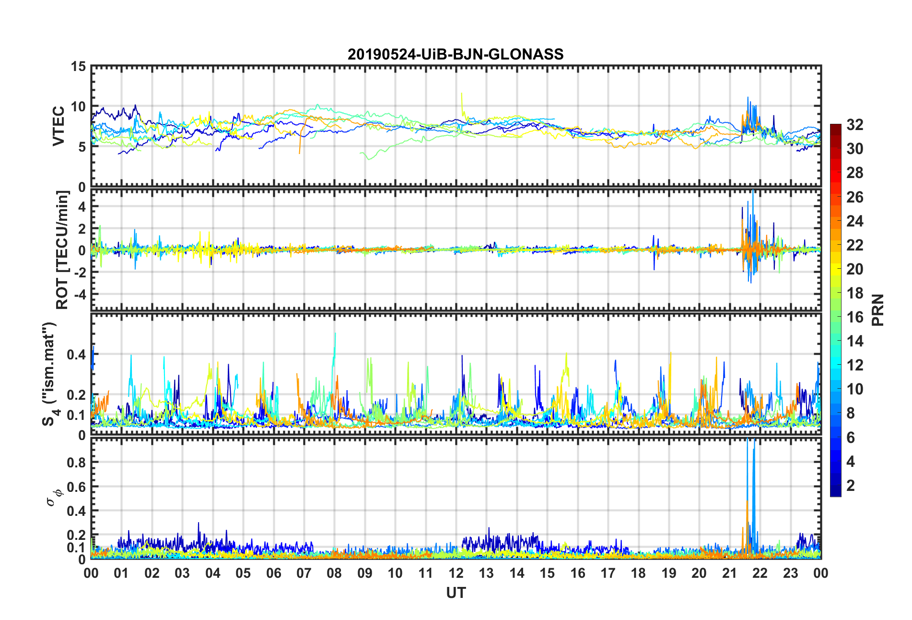The height and width of the screenshot is (620, 912).
Task: Select colorbar tick label "6"
Action: (851, 438)
